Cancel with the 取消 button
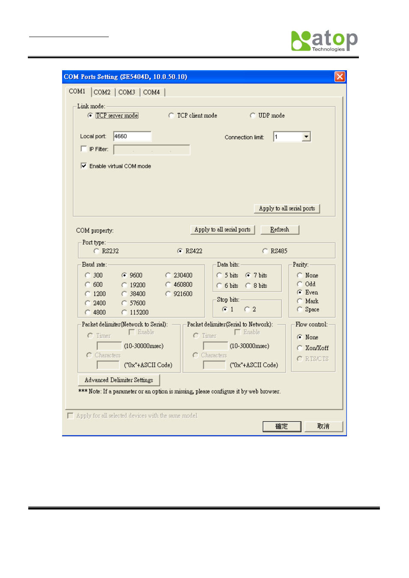Screen dimensions: 409x578 coord(323,426)
